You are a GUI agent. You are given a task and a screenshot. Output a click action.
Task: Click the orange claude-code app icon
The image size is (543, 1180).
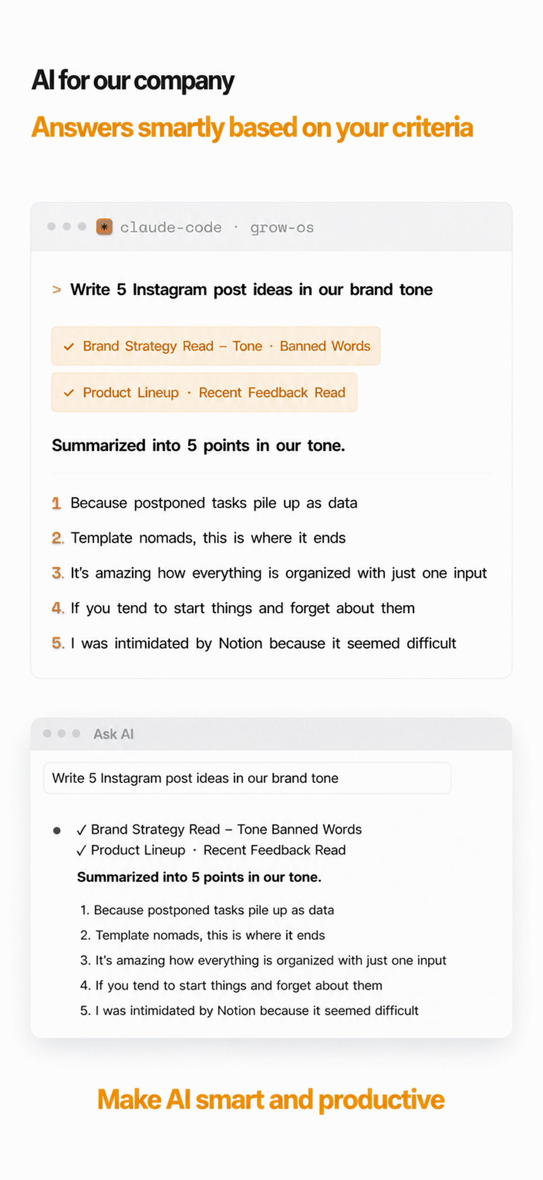pos(105,227)
